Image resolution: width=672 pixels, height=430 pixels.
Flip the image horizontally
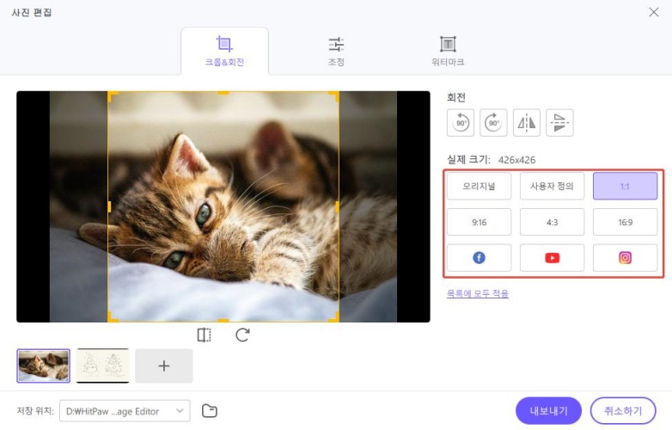pyautogui.click(x=526, y=123)
